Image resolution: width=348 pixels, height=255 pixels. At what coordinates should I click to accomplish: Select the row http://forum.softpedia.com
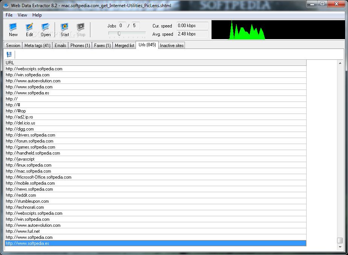click(156, 141)
